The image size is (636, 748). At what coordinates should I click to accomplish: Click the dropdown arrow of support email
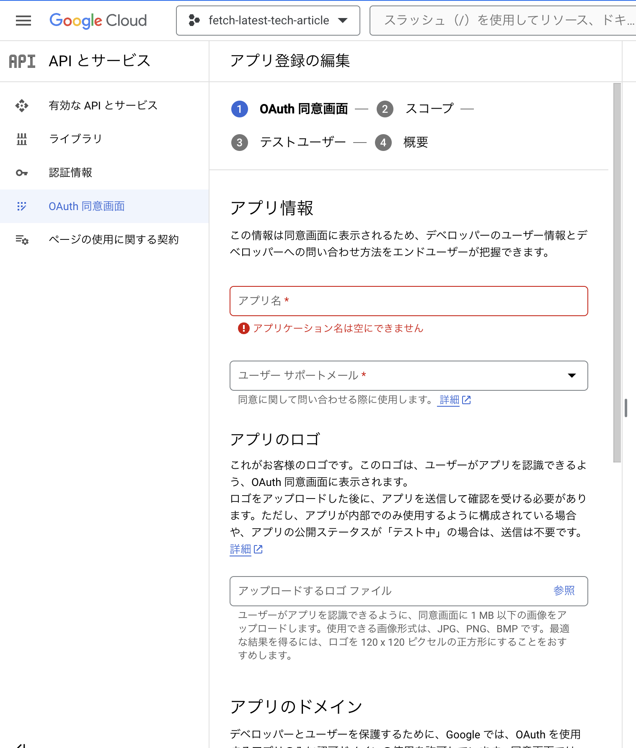pyautogui.click(x=571, y=376)
